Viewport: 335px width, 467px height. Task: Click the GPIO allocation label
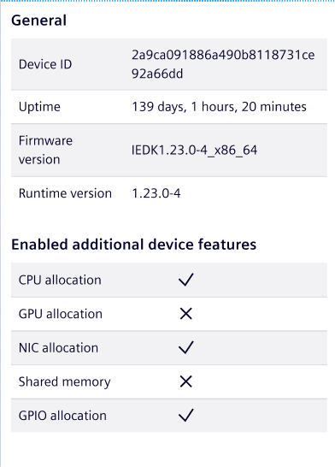62,416
